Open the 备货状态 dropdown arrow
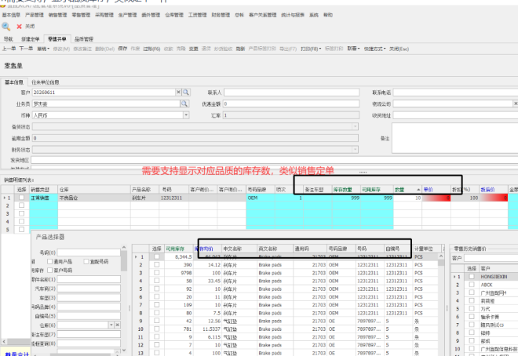The image size is (518, 356). 355,127
